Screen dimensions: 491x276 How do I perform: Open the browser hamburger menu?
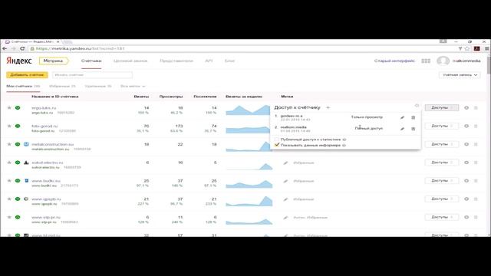click(x=486, y=48)
